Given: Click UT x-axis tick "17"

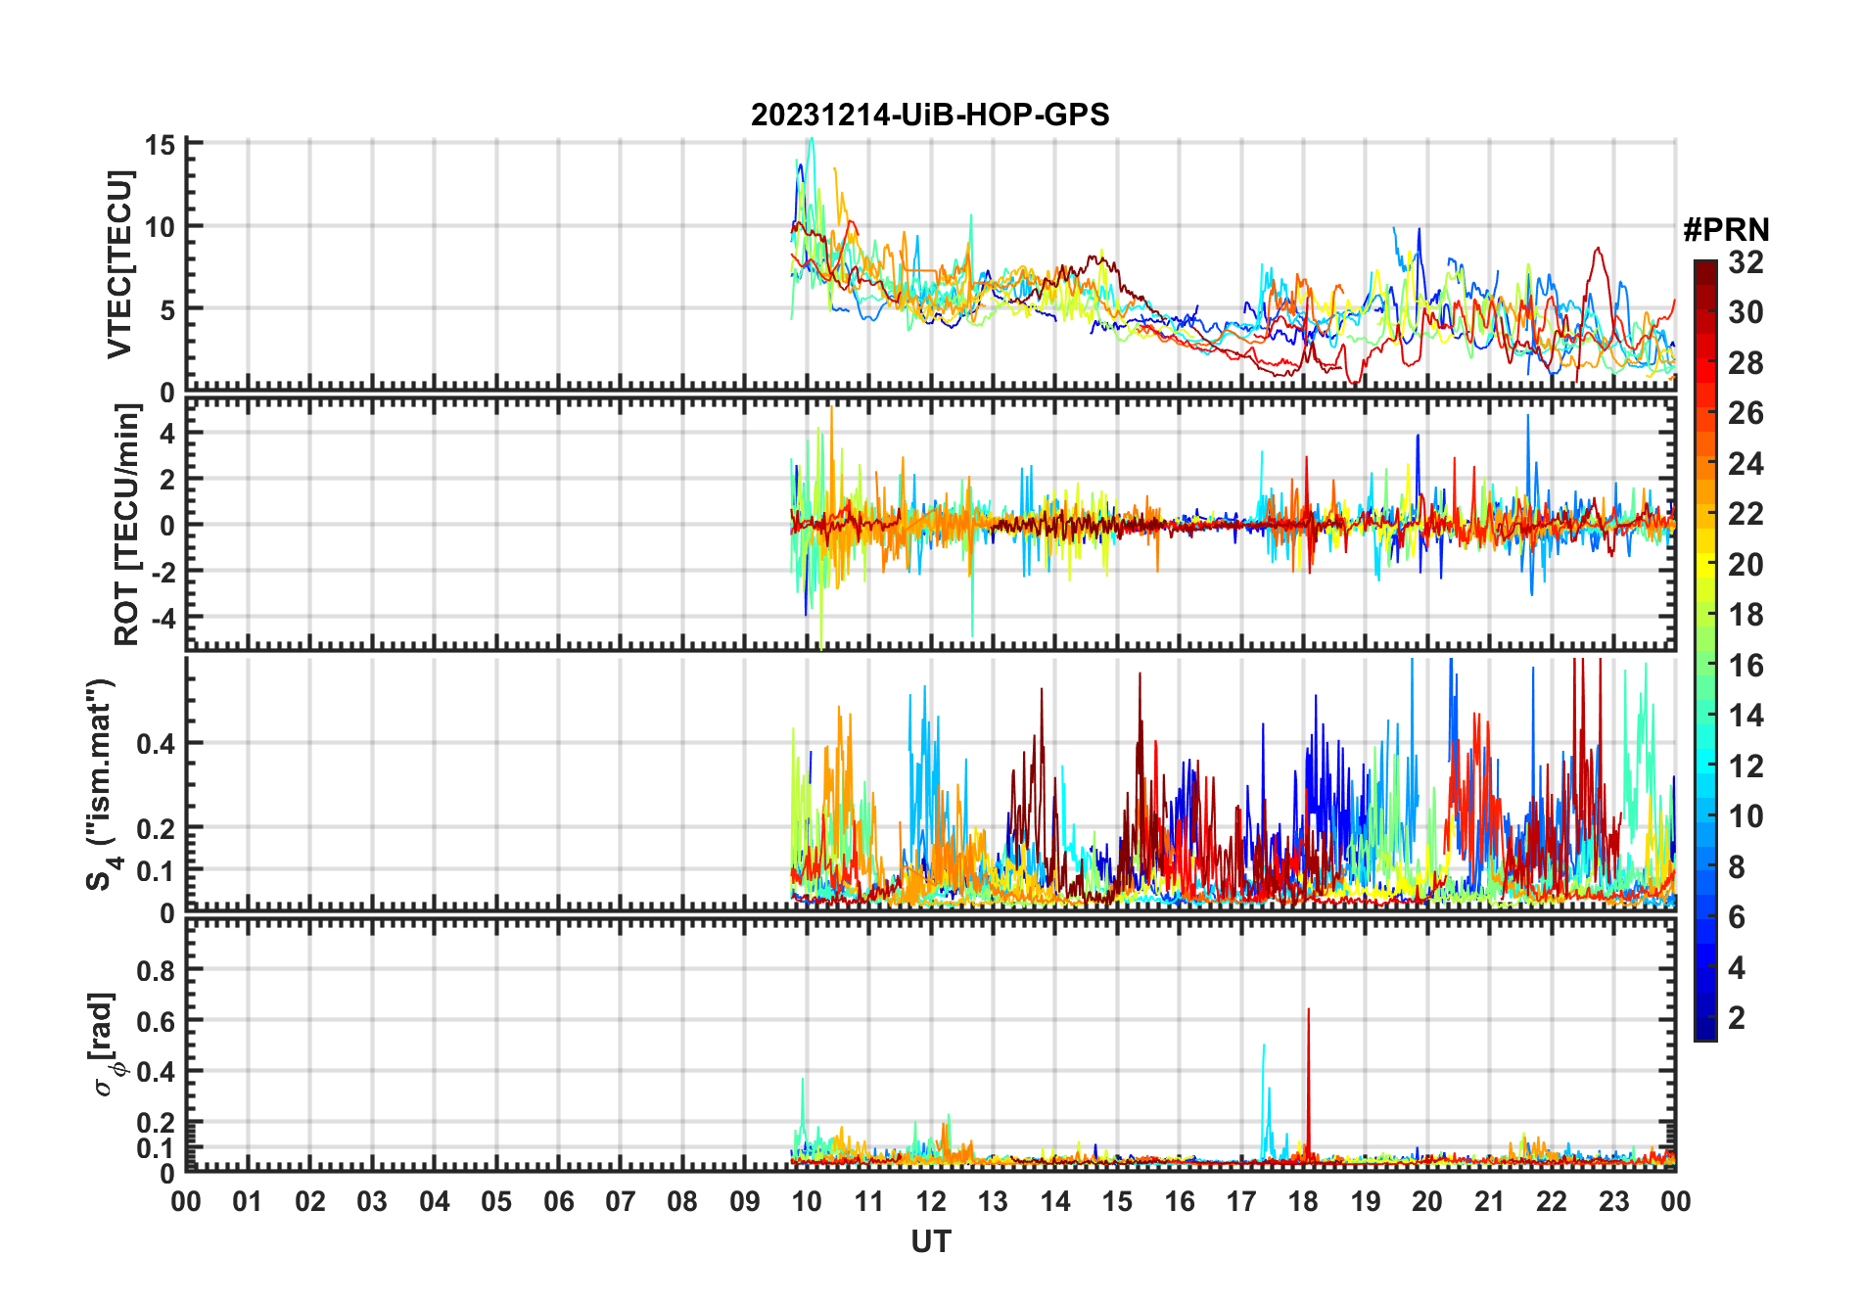Looking at the screenshot, I should click(1241, 1201).
